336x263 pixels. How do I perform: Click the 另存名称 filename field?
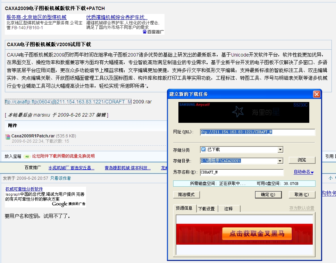click(x=242, y=172)
